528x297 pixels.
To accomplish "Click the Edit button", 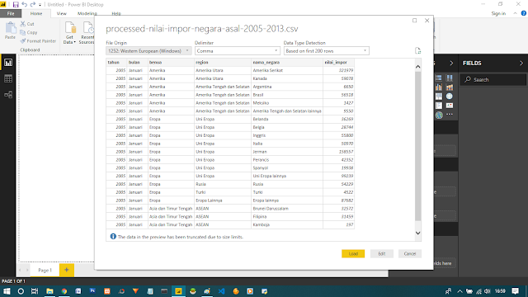I will 381,253.
